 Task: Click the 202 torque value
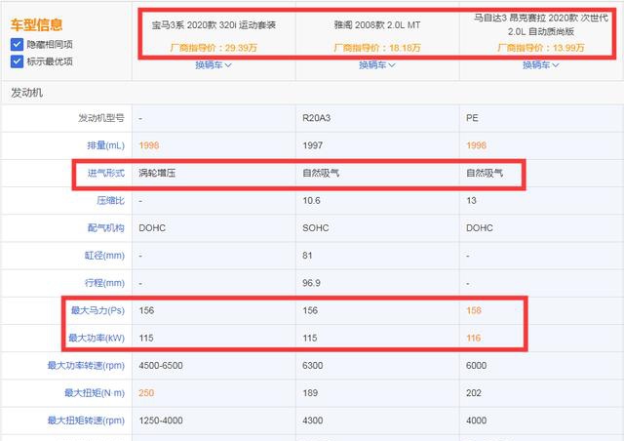[474, 393]
